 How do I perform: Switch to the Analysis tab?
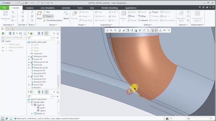(30, 8)
